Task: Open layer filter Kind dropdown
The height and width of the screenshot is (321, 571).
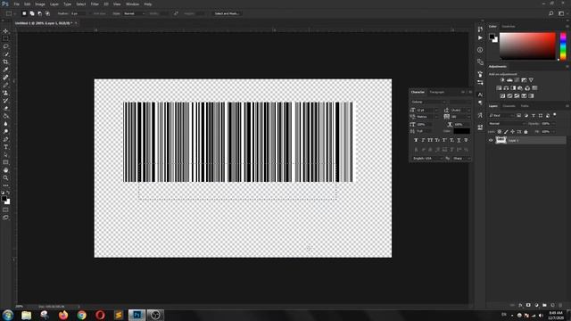Action: click(501, 115)
